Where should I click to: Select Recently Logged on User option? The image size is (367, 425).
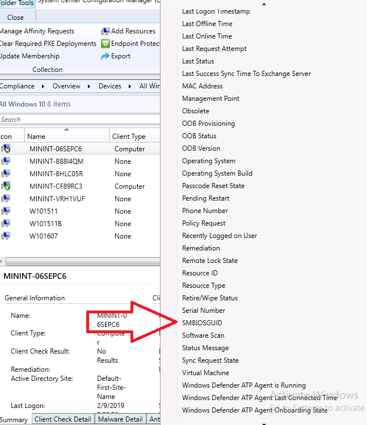click(220, 236)
